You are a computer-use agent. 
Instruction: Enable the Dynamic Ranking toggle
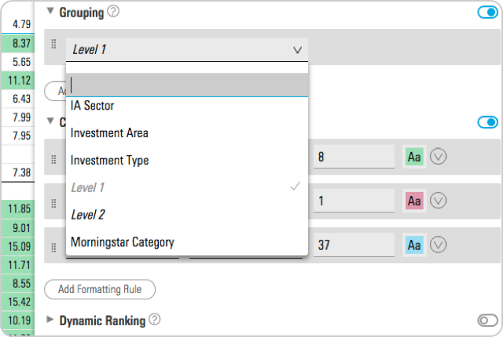tap(487, 320)
